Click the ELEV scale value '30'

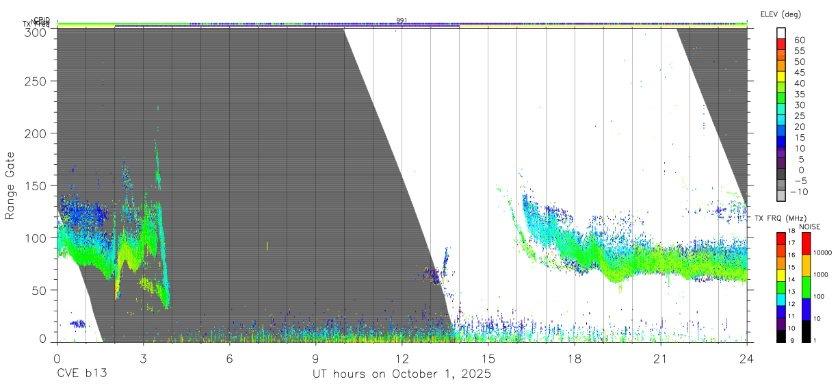point(799,105)
